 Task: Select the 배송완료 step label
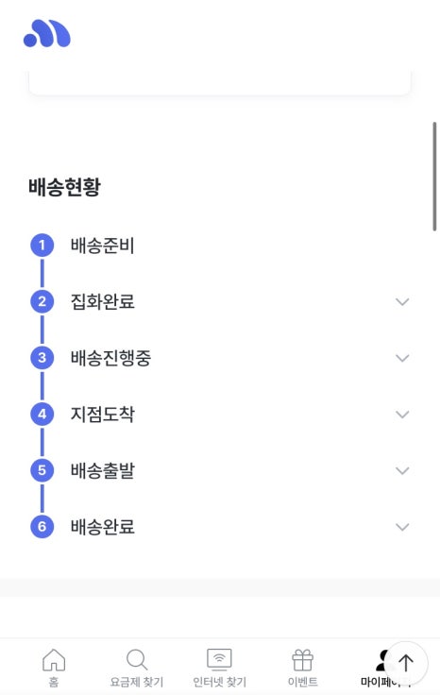tap(102, 527)
